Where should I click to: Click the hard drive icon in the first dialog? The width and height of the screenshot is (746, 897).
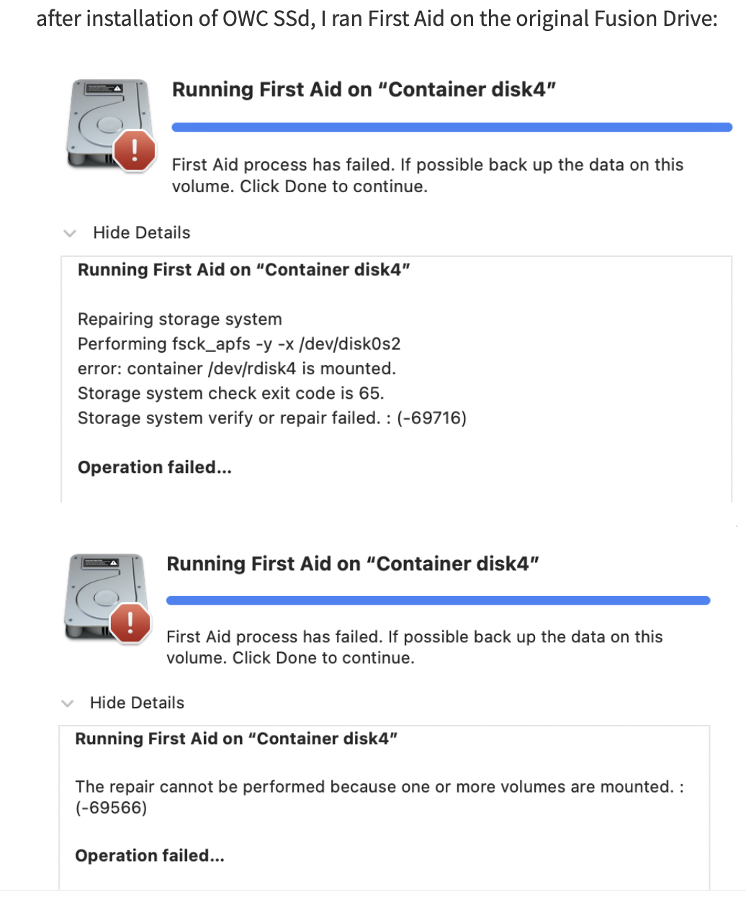click(108, 124)
